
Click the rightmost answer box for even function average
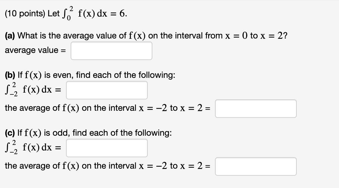255,108
